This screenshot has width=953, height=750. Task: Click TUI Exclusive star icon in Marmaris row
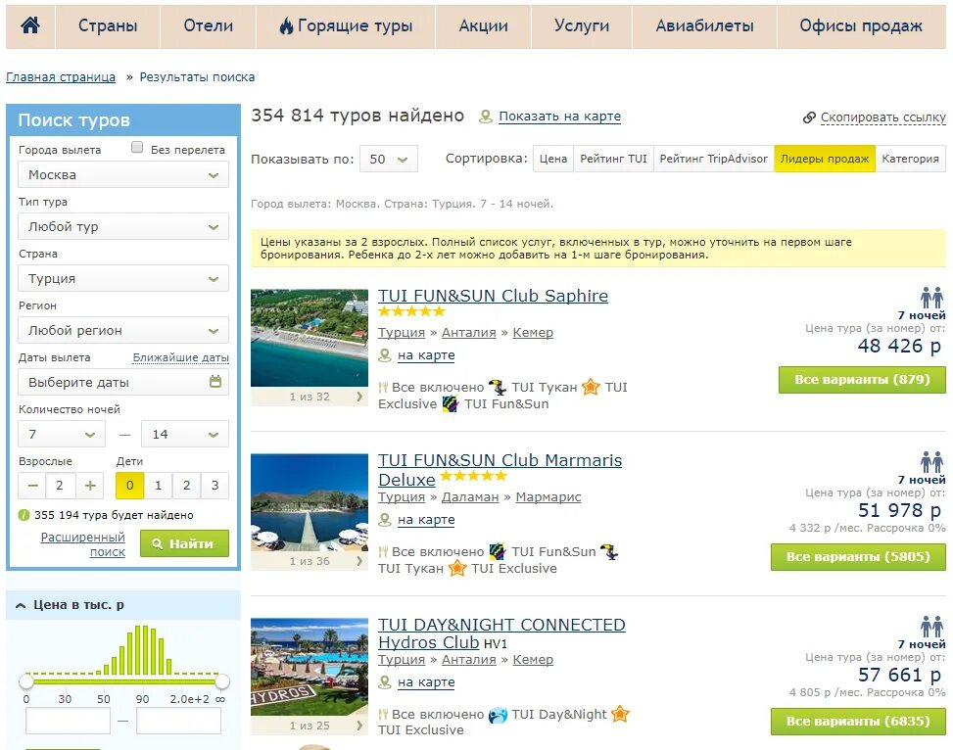(x=457, y=568)
